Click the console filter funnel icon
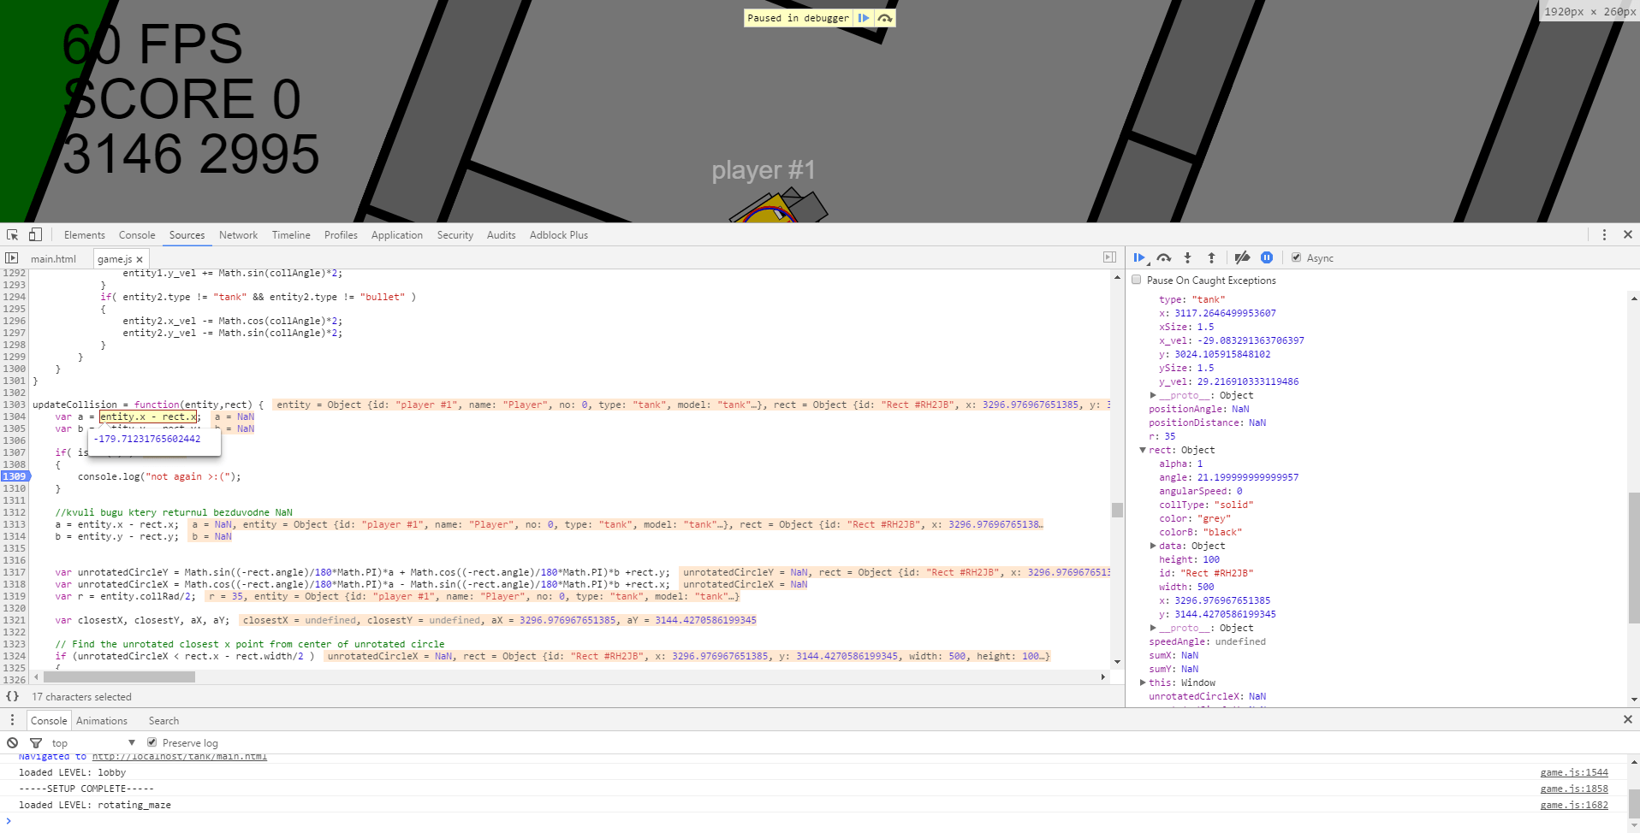Screen dimensions: 1640x833 click(x=36, y=742)
